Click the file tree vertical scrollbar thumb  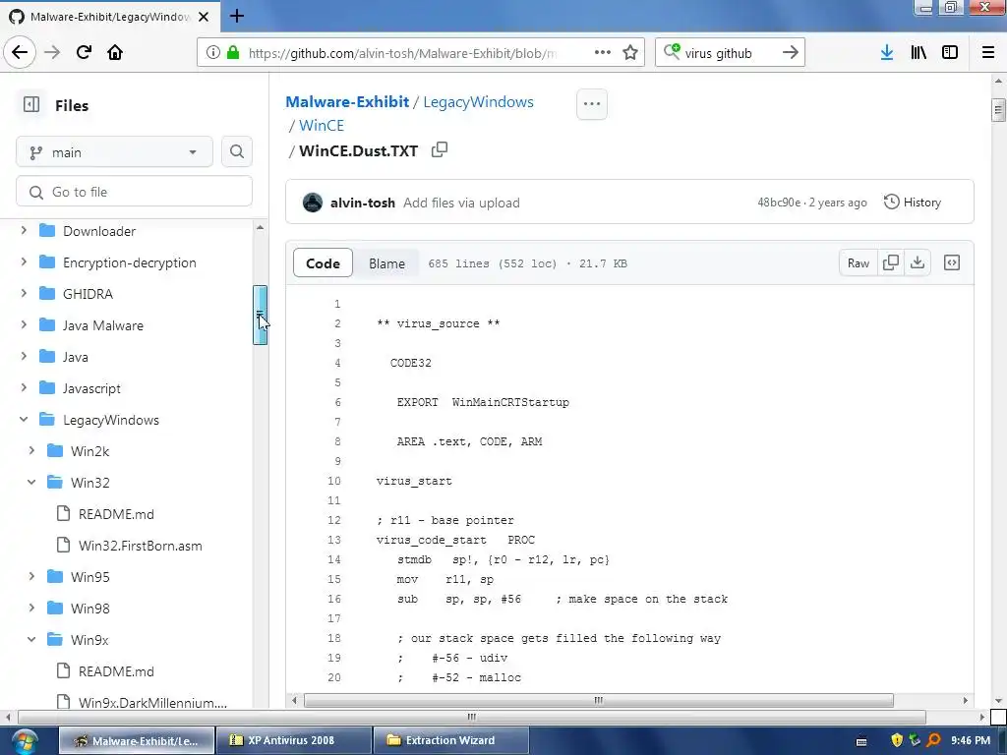(x=260, y=316)
